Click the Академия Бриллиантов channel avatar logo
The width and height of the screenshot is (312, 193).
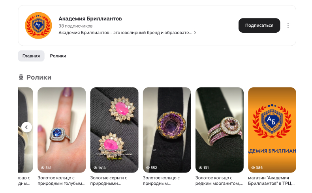tap(38, 25)
